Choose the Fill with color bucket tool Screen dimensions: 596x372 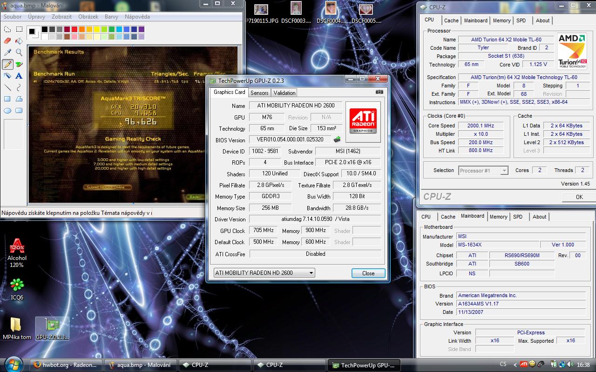19,41
